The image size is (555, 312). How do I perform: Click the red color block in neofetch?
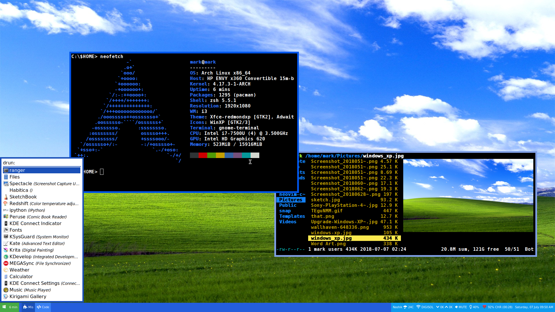pos(203,155)
